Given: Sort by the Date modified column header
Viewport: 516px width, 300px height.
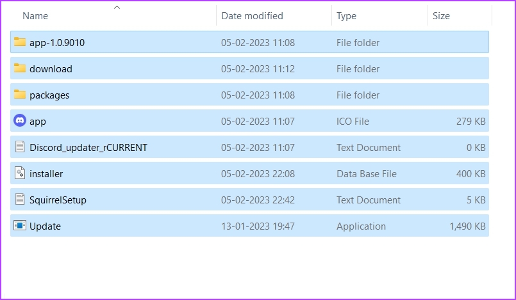Looking at the screenshot, I should click(252, 16).
